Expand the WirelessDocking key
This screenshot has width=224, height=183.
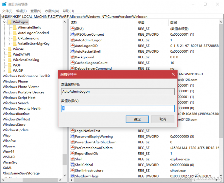tap(4, 60)
